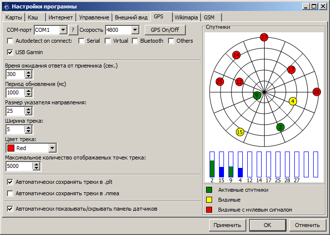Expand the Скорость baud rate dropdown

[135, 30]
